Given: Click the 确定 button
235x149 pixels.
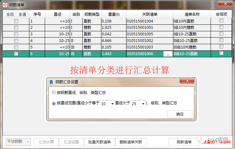Looking at the screenshot, I should pyautogui.click(x=180, y=114).
